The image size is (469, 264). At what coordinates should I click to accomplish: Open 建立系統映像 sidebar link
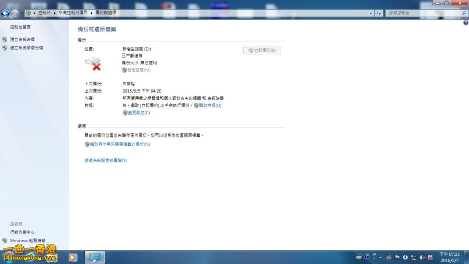(22, 39)
